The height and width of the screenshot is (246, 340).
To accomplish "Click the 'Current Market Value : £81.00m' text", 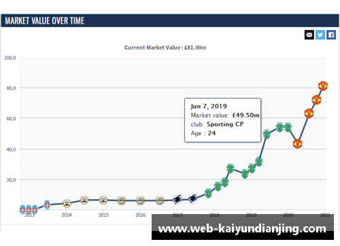I will [x=165, y=48].
